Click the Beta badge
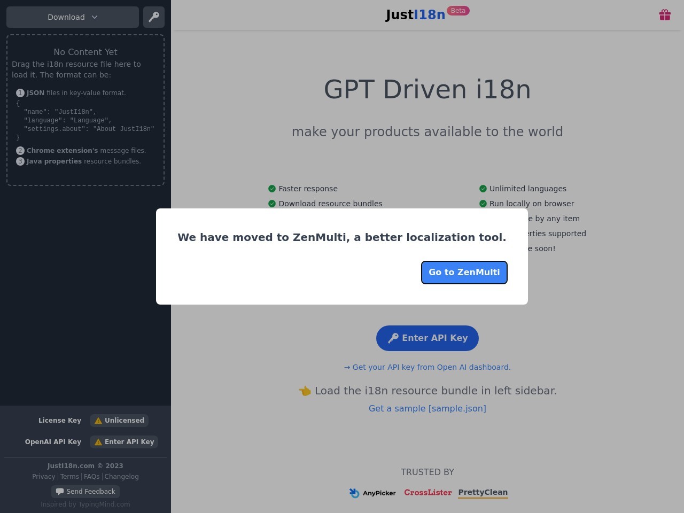The image size is (684, 513). (458, 11)
